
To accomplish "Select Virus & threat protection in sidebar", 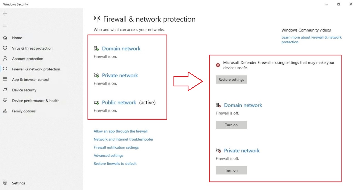I will (x=32, y=48).
